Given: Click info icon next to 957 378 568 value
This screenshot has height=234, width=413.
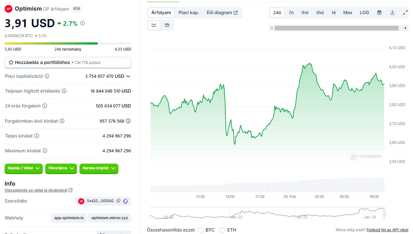Looking at the screenshot, I should click(128, 121).
